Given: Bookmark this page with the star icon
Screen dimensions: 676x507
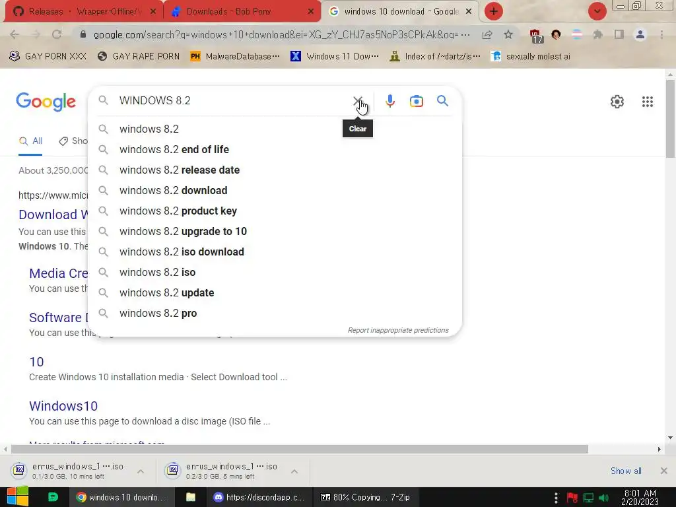Looking at the screenshot, I should (508, 34).
